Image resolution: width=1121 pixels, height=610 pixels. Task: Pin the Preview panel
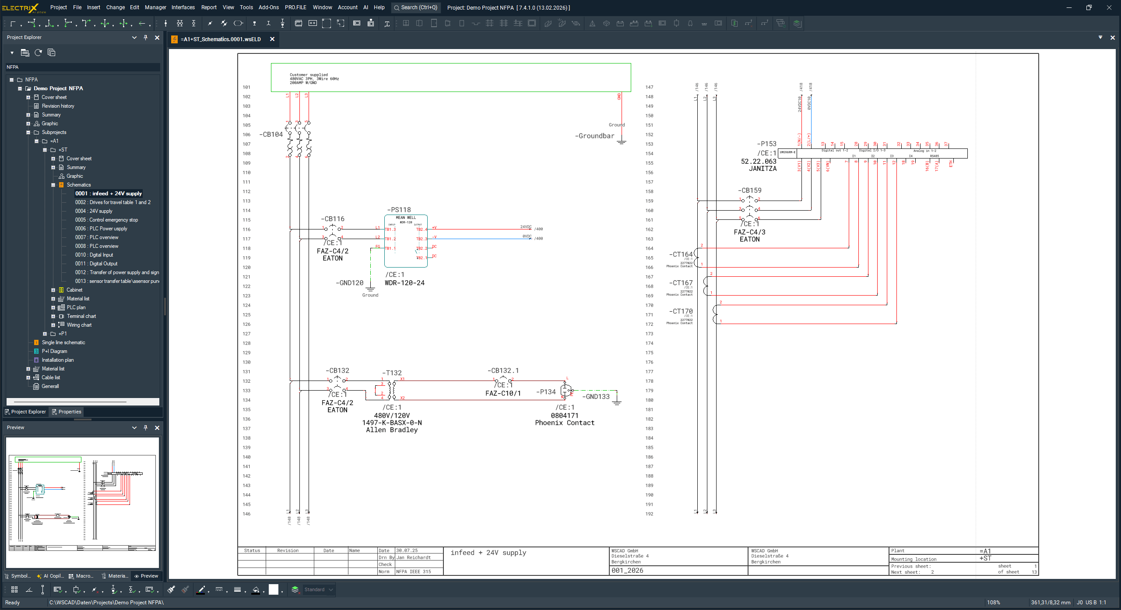tap(146, 428)
